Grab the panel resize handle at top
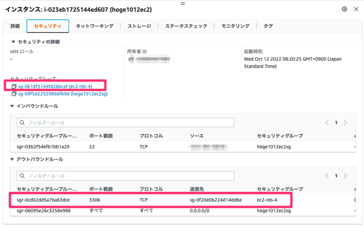Viewport: 364px width, 232px height. (183, 3)
